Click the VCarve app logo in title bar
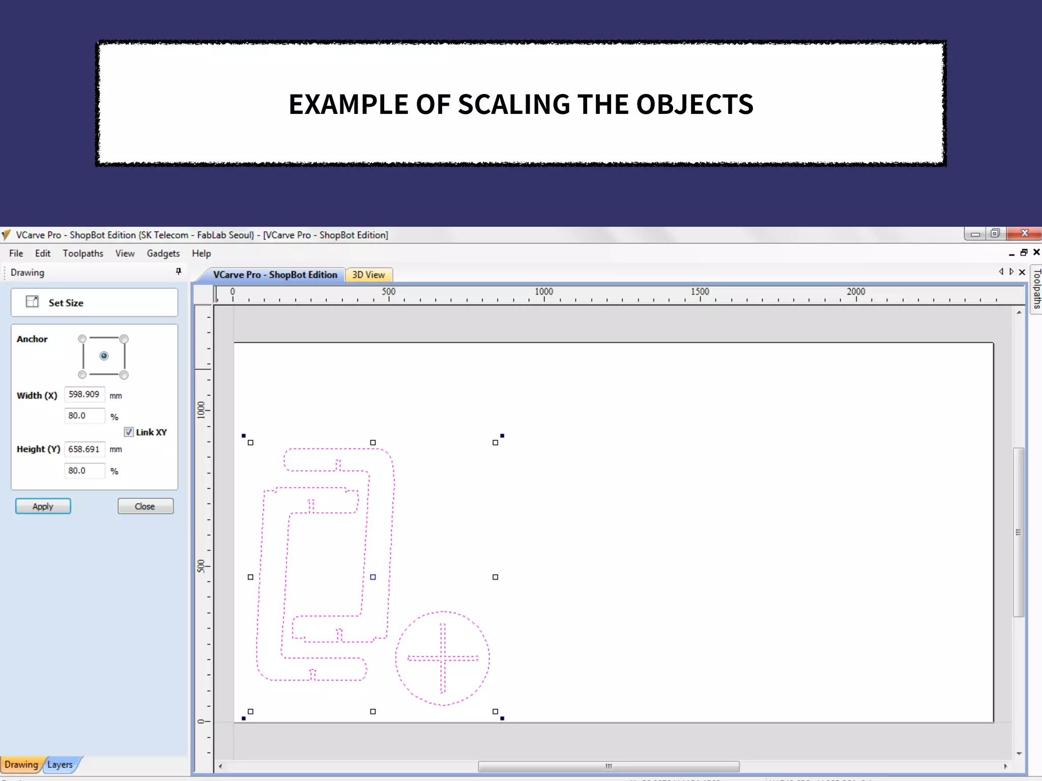 click(6, 235)
